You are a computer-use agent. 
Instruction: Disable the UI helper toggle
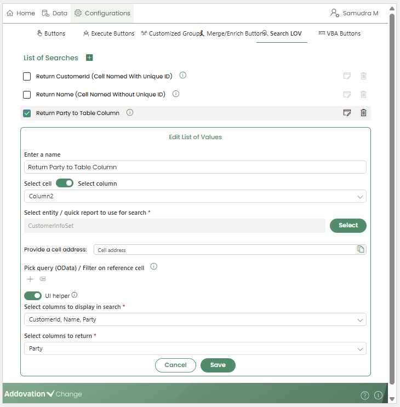pyautogui.click(x=33, y=296)
